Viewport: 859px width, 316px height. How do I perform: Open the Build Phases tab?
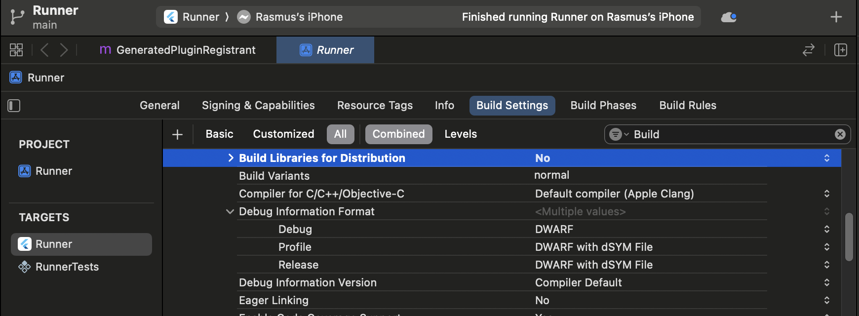click(x=603, y=105)
